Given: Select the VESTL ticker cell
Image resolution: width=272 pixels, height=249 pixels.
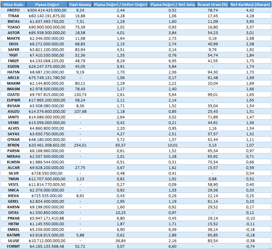Looking at the screenshot, I should (x=13, y=185).
